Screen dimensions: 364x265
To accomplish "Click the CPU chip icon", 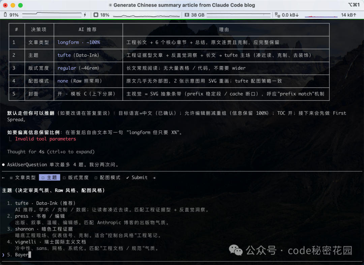I will [x=96, y=15].
